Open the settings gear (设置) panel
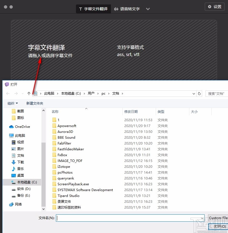 (214, 7)
